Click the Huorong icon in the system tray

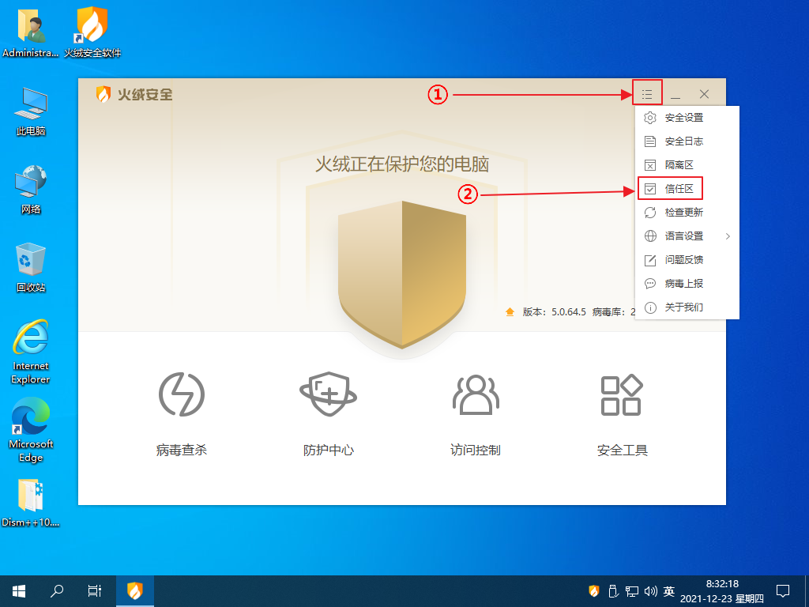pos(594,591)
